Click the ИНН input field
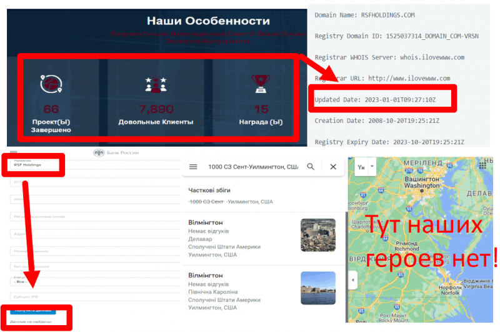Screen dimensions: 500x332 coord(96,200)
